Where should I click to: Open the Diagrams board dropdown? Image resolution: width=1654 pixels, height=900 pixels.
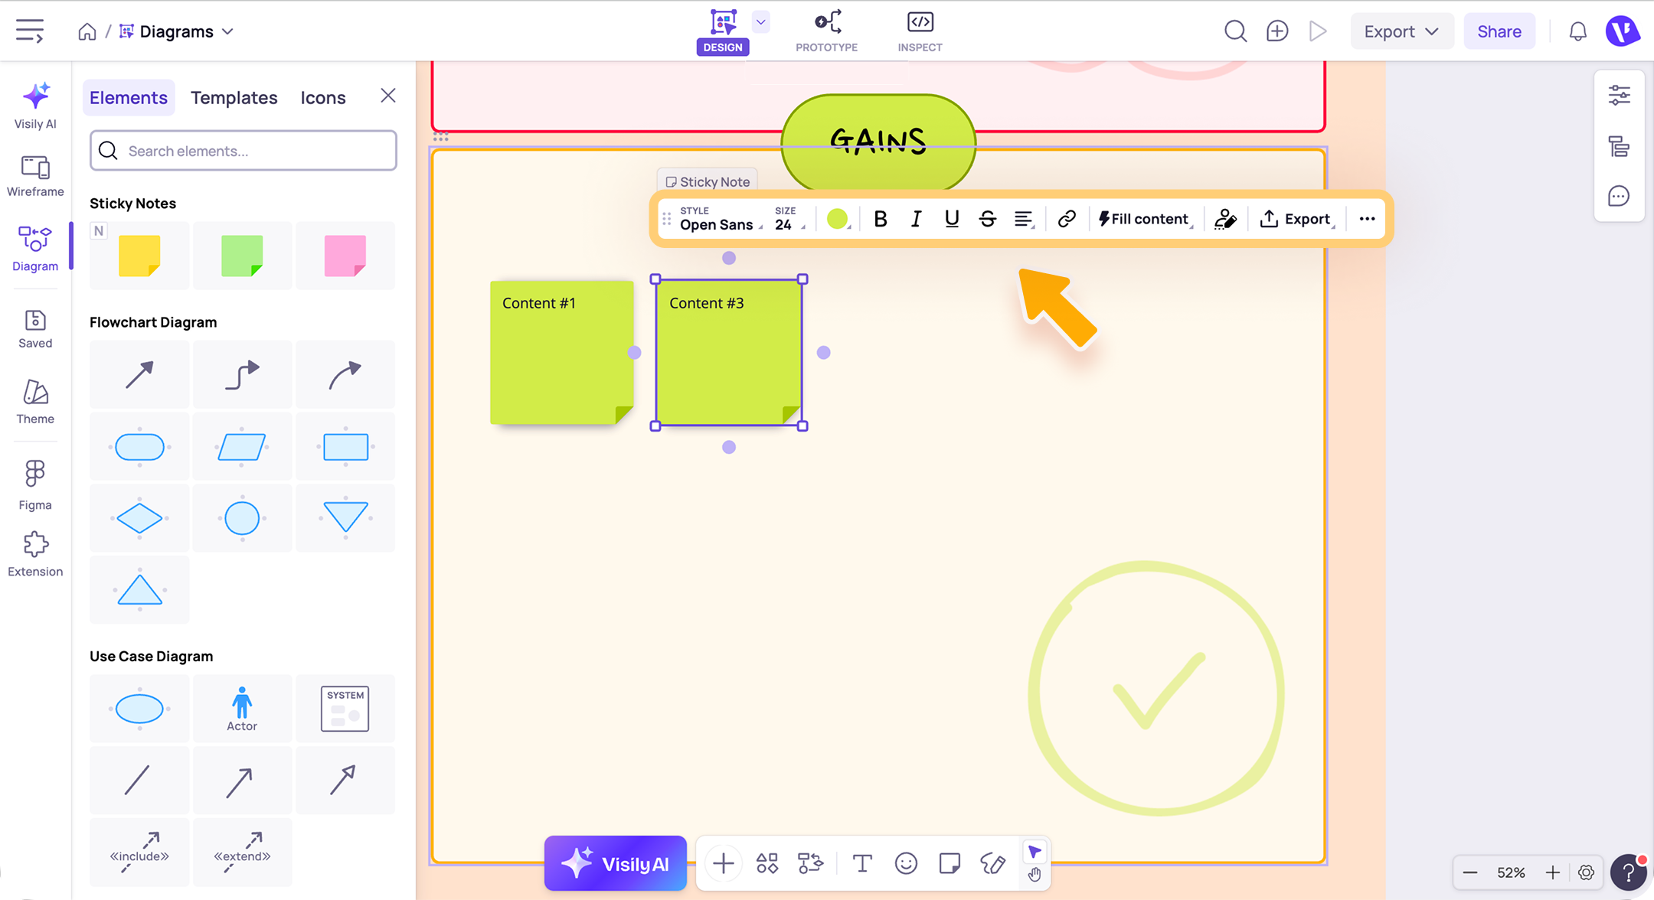[177, 31]
